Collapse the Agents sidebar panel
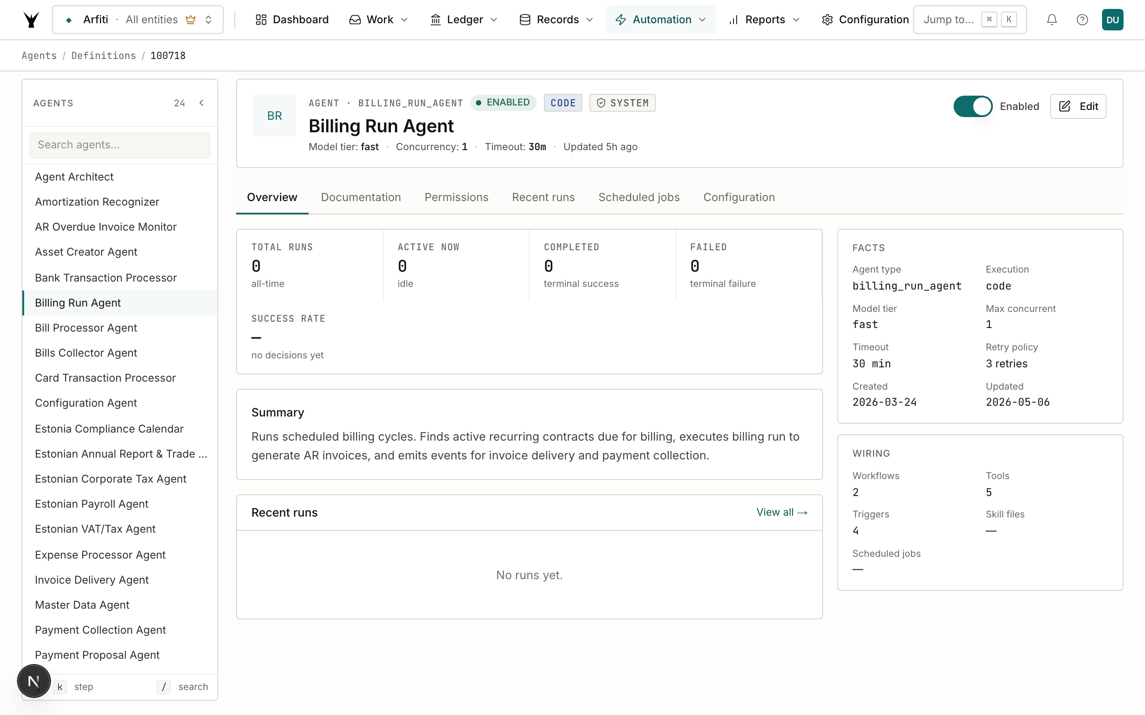Screen dimensions: 1145x715 pyautogui.click(x=202, y=103)
